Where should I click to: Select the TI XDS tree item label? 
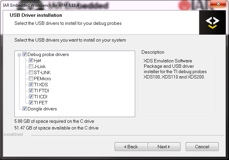pyautogui.click(x=41, y=85)
